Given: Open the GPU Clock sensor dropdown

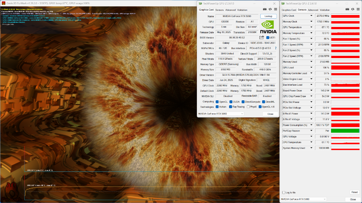Looking at the screenshot, I should point(311,16).
